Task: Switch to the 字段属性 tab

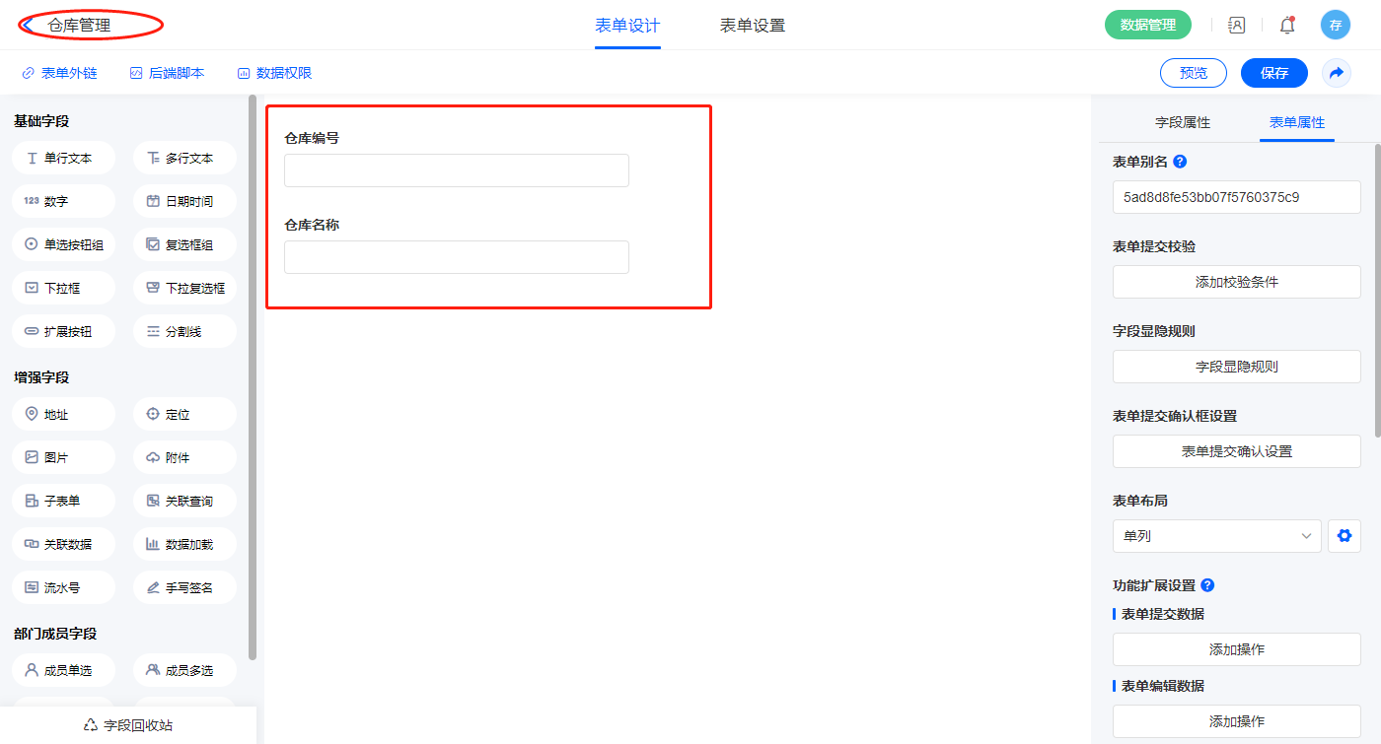Action: tap(1182, 122)
